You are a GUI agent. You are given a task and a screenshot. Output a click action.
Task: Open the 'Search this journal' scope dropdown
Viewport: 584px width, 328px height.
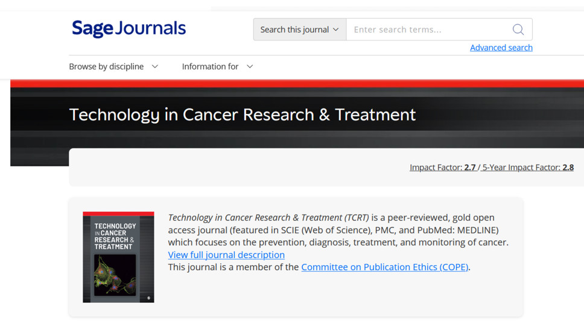click(x=300, y=30)
